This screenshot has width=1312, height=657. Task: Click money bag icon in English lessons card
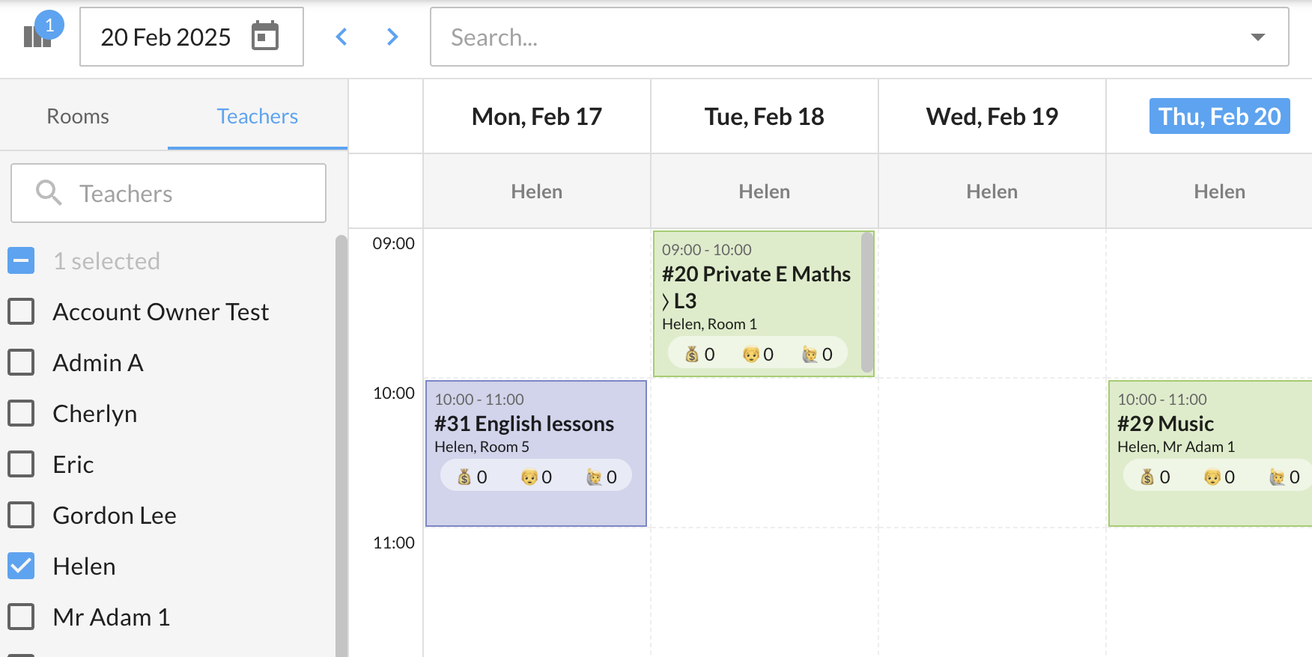(464, 477)
